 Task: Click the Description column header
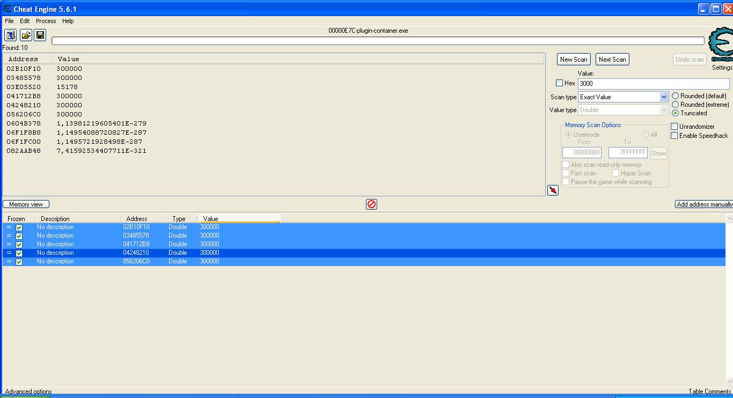(78, 219)
